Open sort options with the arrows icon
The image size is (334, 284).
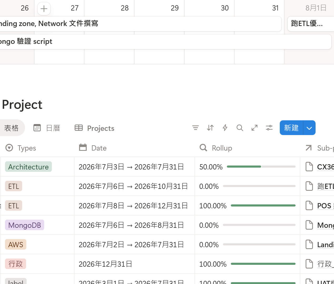(210, 128)
